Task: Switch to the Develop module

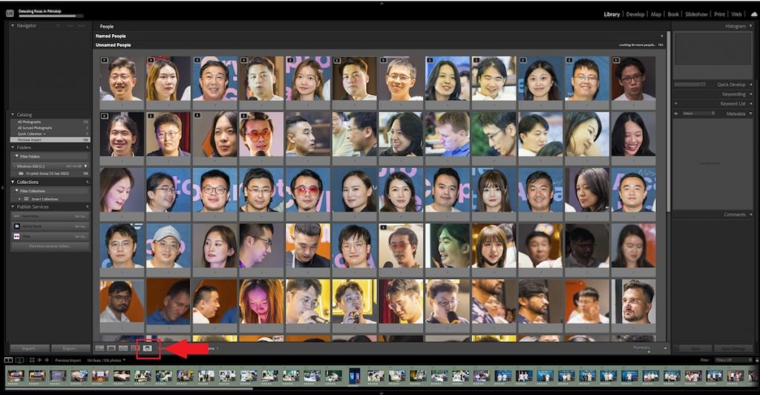Action: click(x=635, y=15)
